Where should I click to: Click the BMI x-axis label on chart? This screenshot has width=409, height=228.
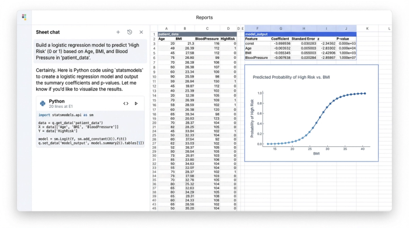point(316,153)
